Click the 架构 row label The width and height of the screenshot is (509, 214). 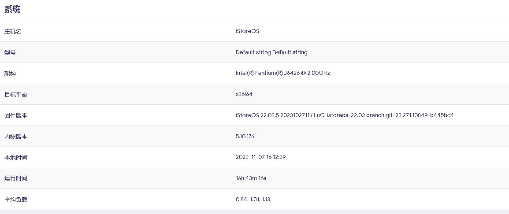[10, 74]
